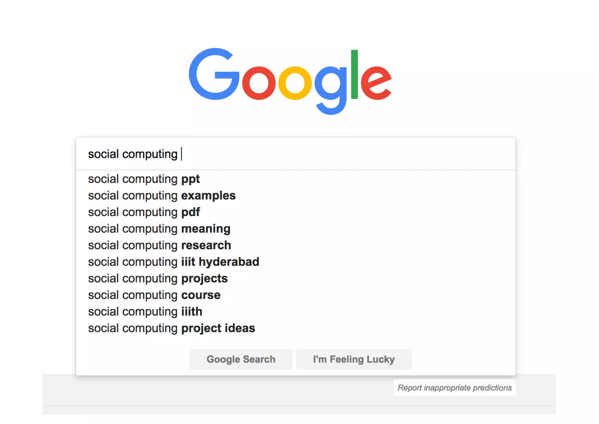Image resolution: width=599 pixels, height=424 pixels.
Task: Choose the 'social computing course' suggestion
Action: click(154, 295)
